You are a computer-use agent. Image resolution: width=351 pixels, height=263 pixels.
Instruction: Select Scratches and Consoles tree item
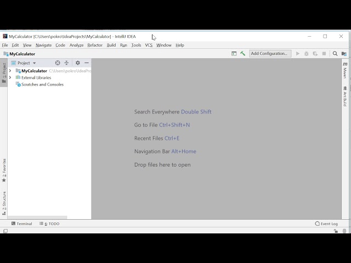coord(49,84)
